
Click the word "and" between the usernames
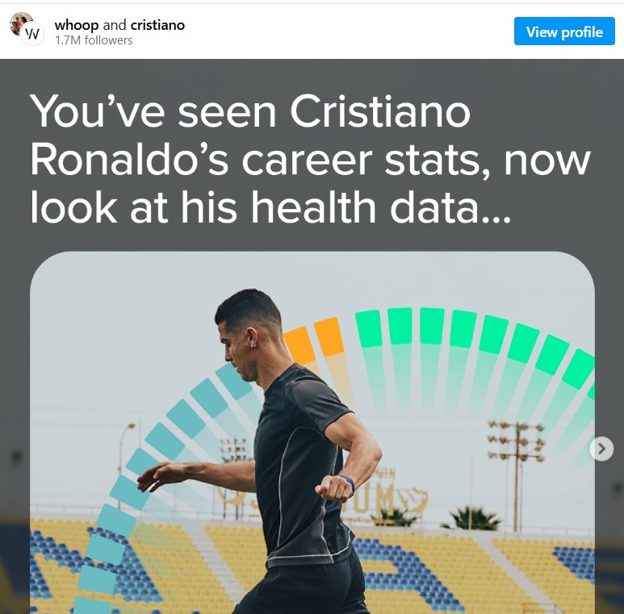coord(115,25)
